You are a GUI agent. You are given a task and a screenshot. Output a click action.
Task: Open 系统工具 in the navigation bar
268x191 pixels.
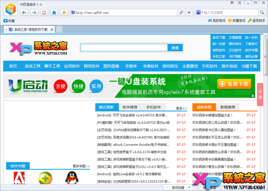click(x=32, y=66)
